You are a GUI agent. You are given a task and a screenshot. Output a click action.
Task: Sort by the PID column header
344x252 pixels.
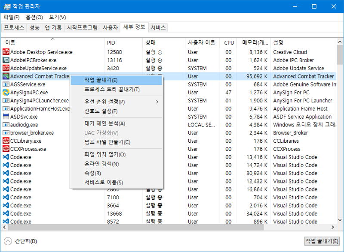(123, 43)
